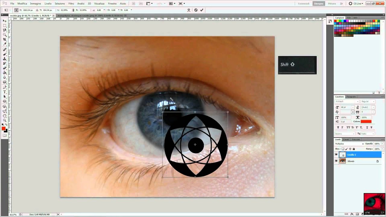Select the Horizontal Type tool
This screenshot has width=386, height=217.
(x=5, y=92)
